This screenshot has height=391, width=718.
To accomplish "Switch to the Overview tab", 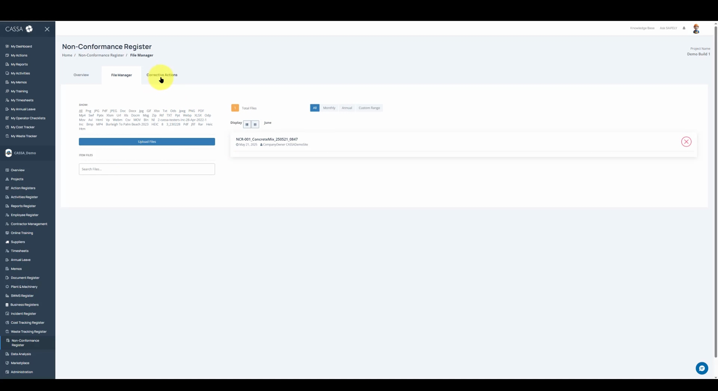I will coord(81,75).
